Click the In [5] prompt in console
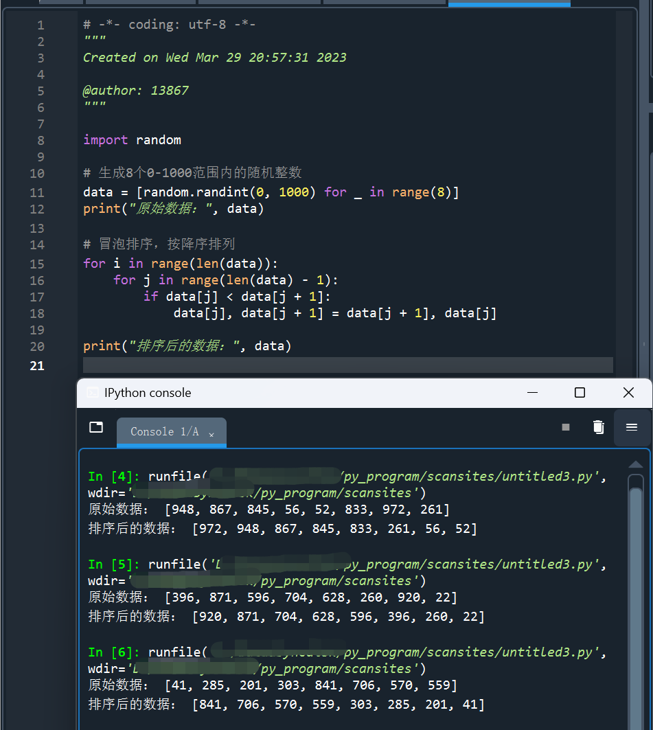Image resolution: width=653 pixels, height=730 pixels. (113, 564)
